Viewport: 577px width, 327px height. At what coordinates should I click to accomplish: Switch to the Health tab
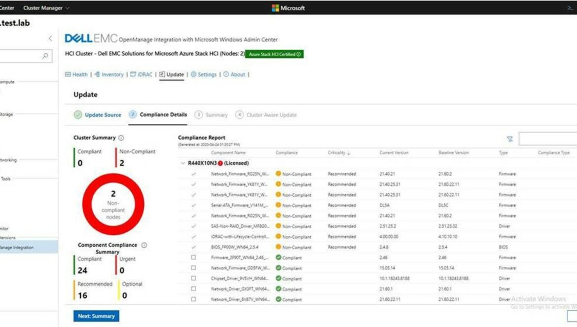[76, 74]
